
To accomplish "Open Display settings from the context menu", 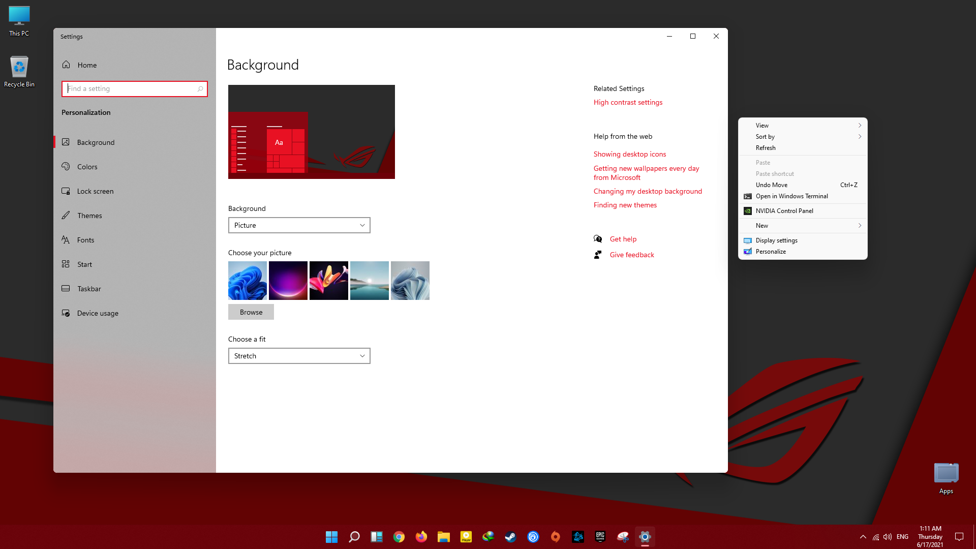I will tap(803, 240).
